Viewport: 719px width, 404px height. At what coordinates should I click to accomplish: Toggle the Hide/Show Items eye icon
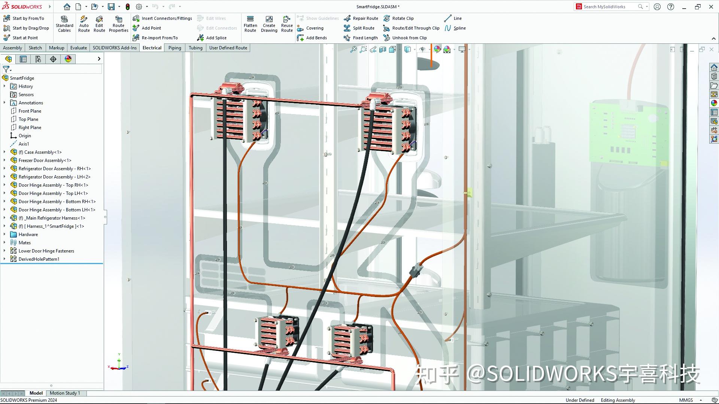point(422,49)
